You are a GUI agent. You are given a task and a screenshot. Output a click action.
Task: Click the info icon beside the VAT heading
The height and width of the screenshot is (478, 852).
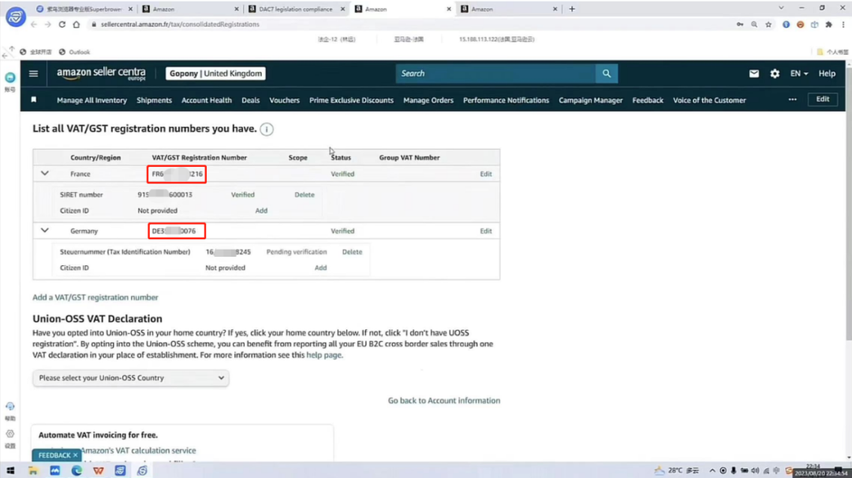point(267,129)
